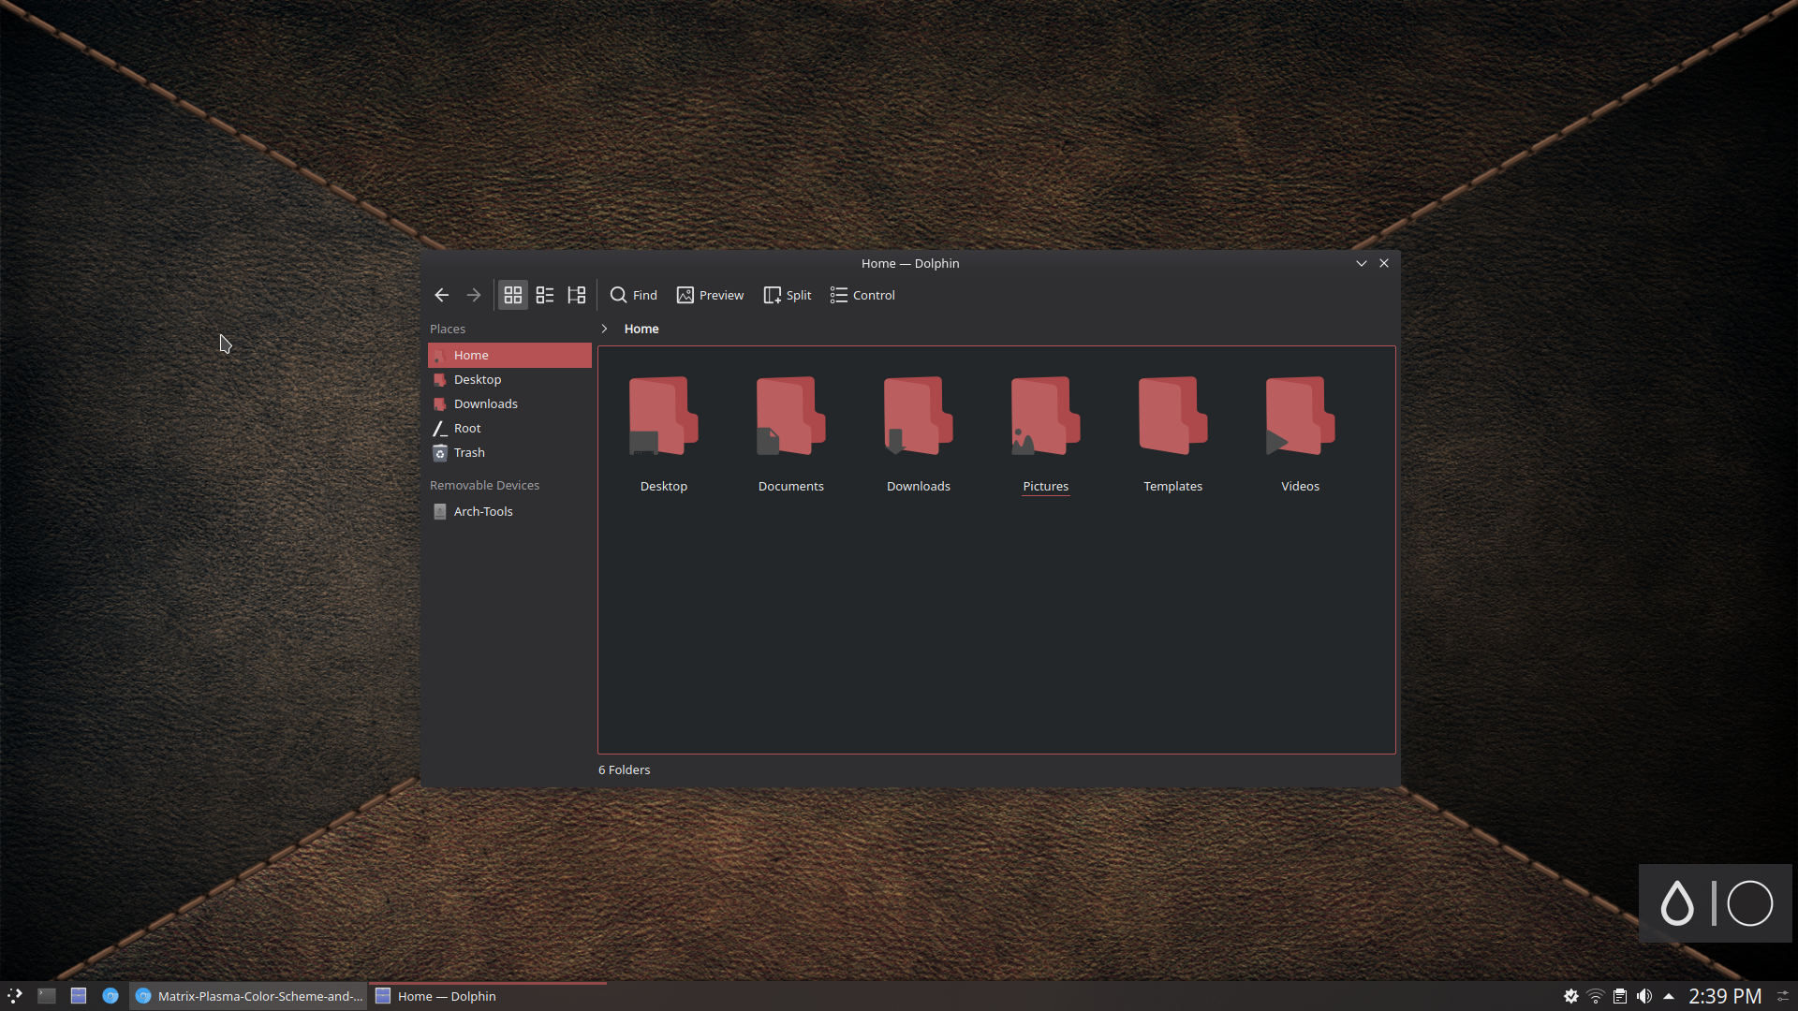The image size is (1798, 1011).
Task: Open the volume tray icon
Action: coord(1644,996)
